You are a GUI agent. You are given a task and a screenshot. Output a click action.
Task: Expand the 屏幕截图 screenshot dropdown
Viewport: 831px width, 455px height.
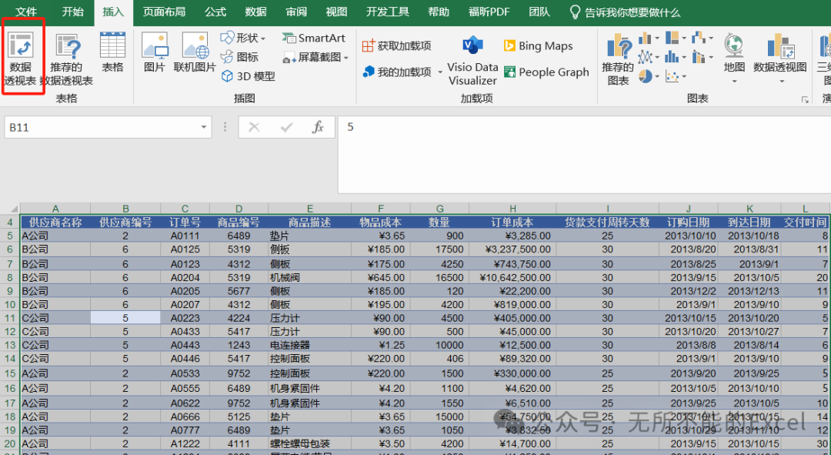click(346, 58)
